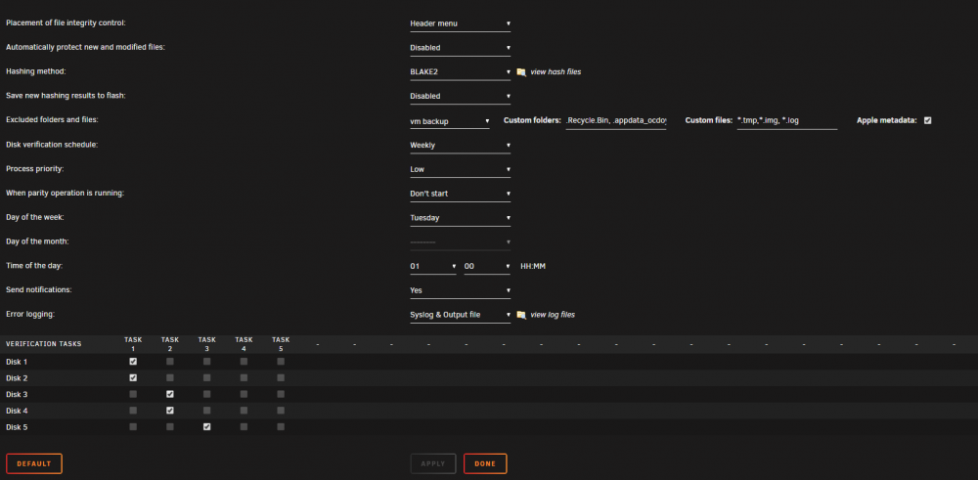Click the Disk 5 row label

[17, 427]
